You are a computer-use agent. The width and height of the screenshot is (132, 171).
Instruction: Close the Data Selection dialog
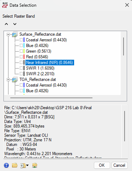pos(127,5)
